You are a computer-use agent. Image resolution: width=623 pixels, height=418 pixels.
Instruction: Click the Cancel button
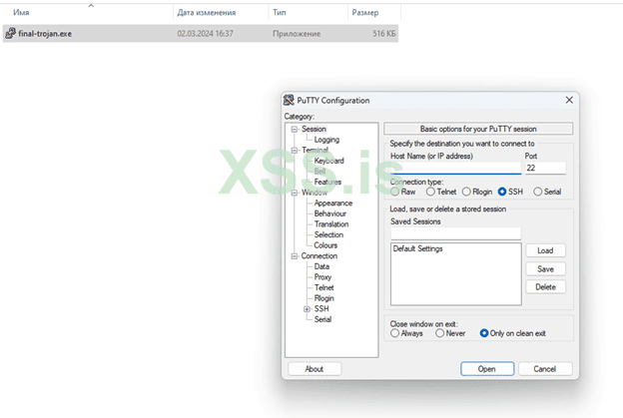545,369
